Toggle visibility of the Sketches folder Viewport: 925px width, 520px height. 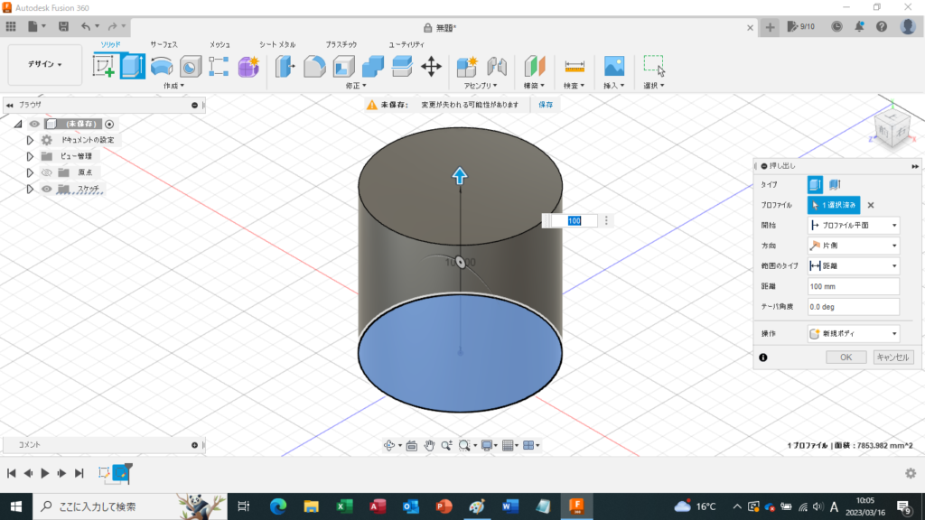click(47, 190)
